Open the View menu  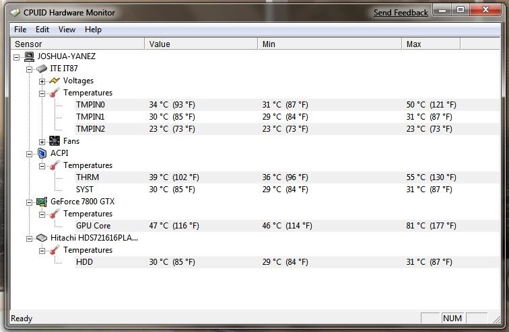(x=67, y=30)
